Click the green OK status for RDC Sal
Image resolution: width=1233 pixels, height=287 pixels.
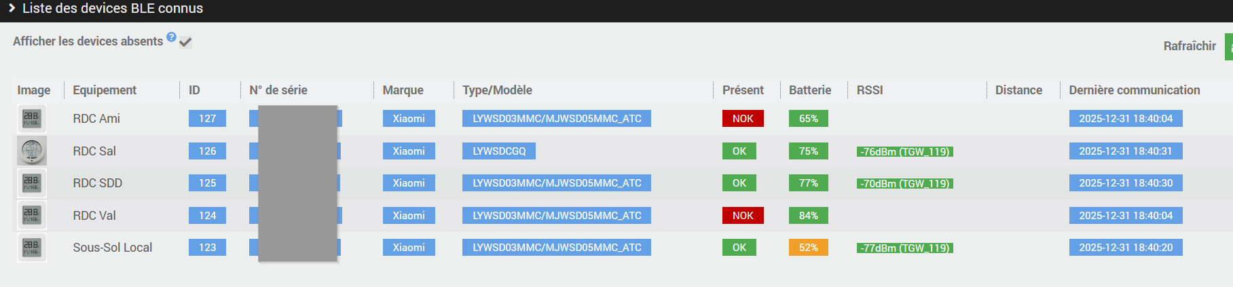click(739, 151)
